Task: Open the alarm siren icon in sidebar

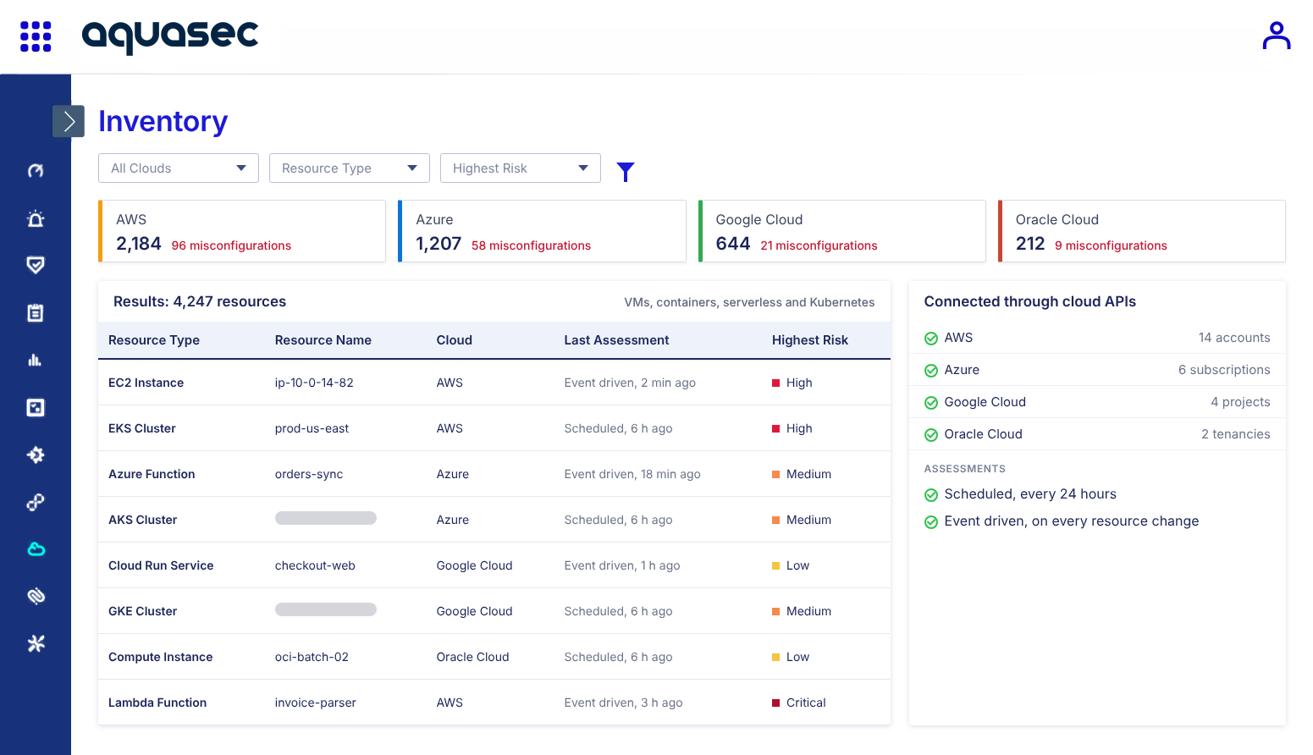Action: [36, 218]
